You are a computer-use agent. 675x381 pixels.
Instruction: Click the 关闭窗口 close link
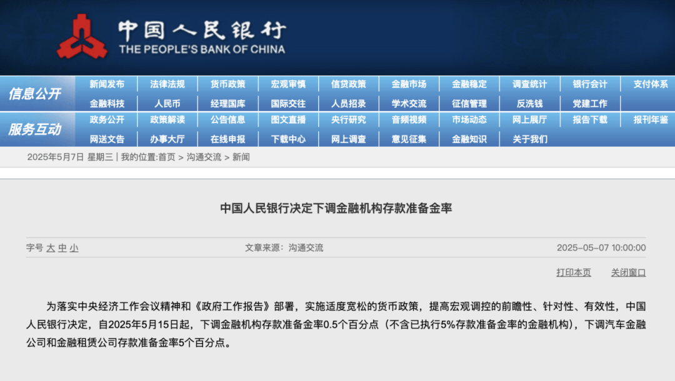pos(627,272)
